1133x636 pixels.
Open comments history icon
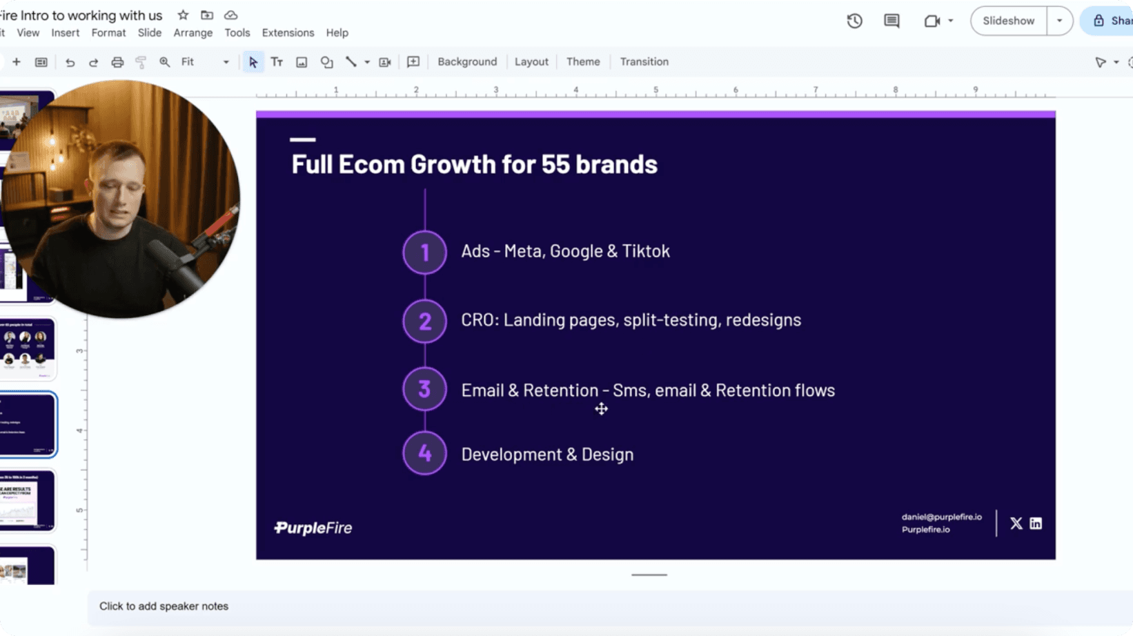pyautogui.click(x=891, y=21)
